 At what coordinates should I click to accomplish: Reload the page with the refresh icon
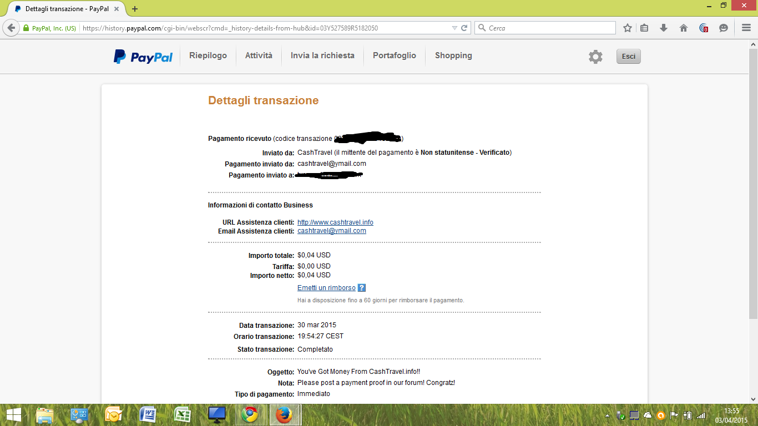click(464, 28)
